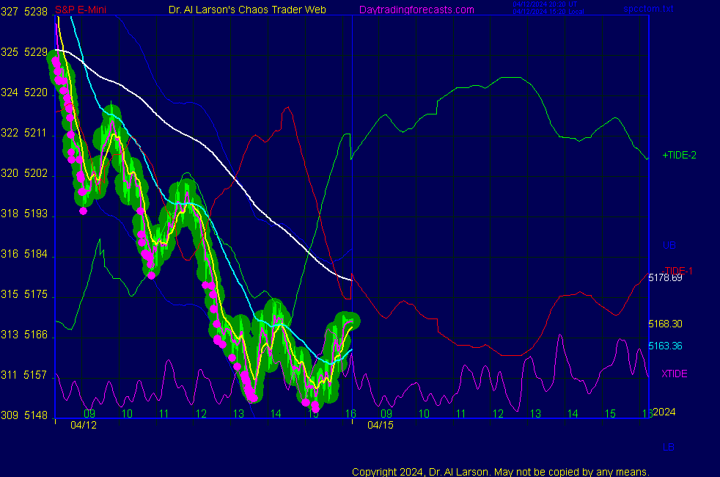Click "Dr. Al Larson's Chaos Trader Web" heading
720x477 pixels.
247,10
